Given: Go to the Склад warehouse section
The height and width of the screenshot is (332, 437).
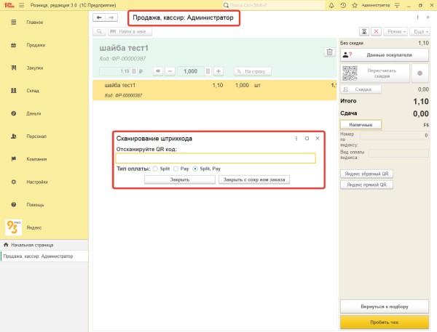Looking at the screenshot, I should click(33, 91).
